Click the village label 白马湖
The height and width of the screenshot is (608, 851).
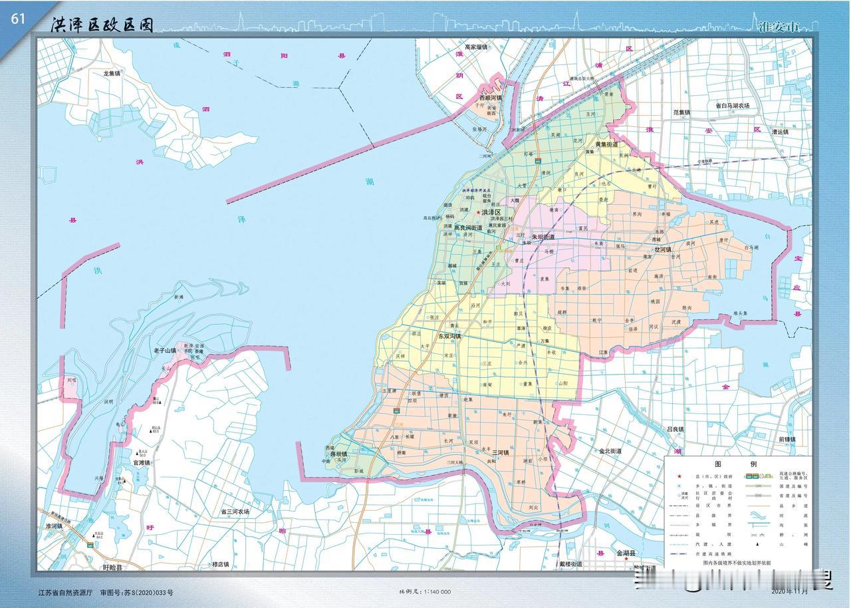(x=750, y=247)
